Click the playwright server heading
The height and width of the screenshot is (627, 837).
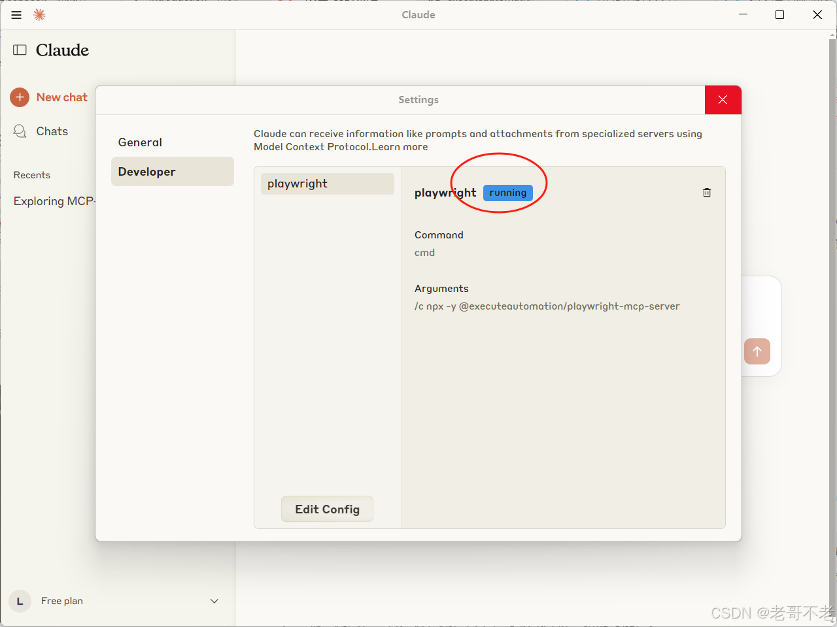tap(445, 193)
